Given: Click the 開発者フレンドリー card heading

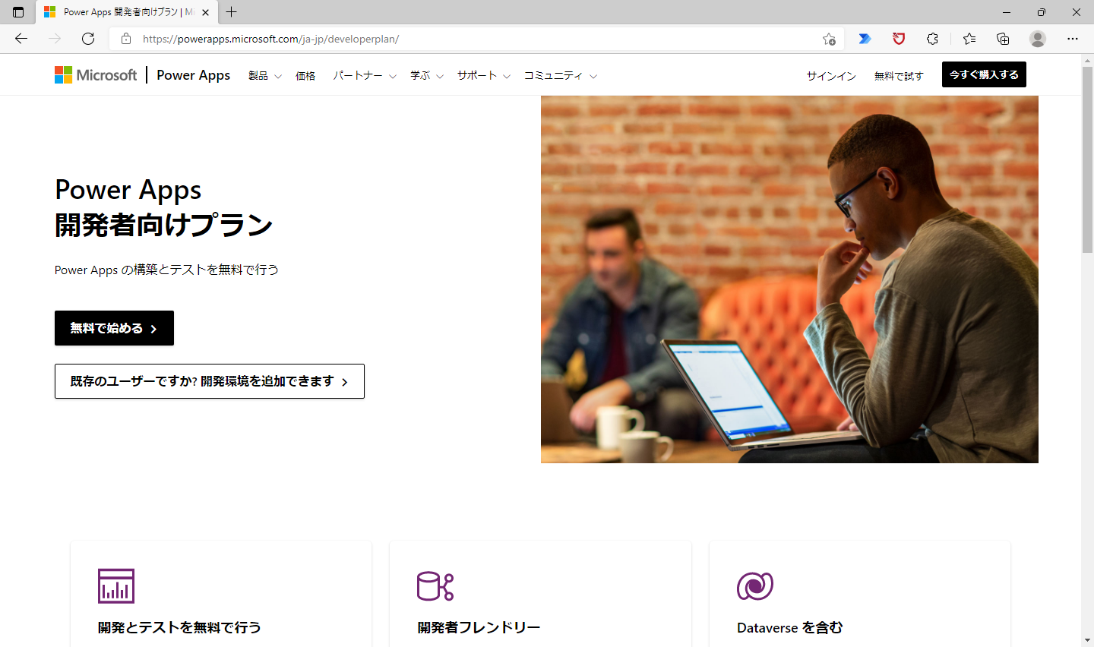Looking at the screenshot, I should coord(479,627).
